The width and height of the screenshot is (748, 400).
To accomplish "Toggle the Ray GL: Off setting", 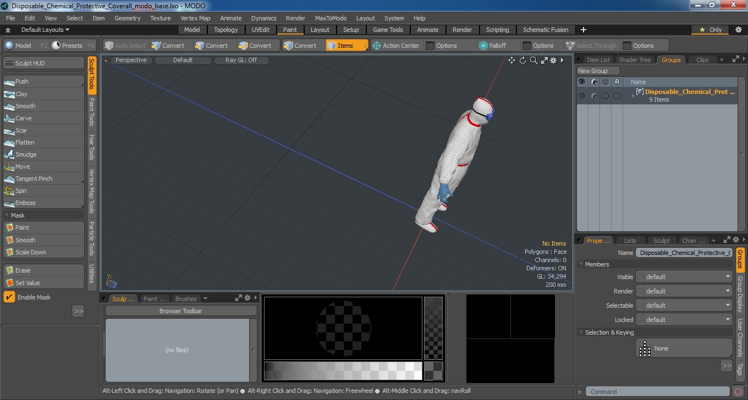I will point(241,60).
